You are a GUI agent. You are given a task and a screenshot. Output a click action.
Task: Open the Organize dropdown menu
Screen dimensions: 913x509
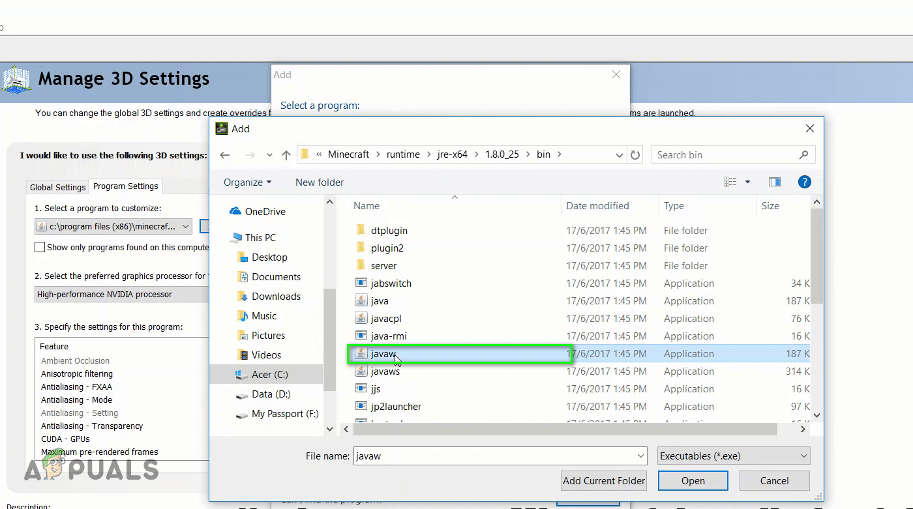coord(247,182)
